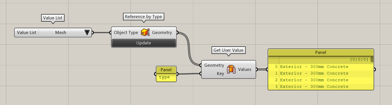Click the large Panel title bar

[x=321, y=52]
